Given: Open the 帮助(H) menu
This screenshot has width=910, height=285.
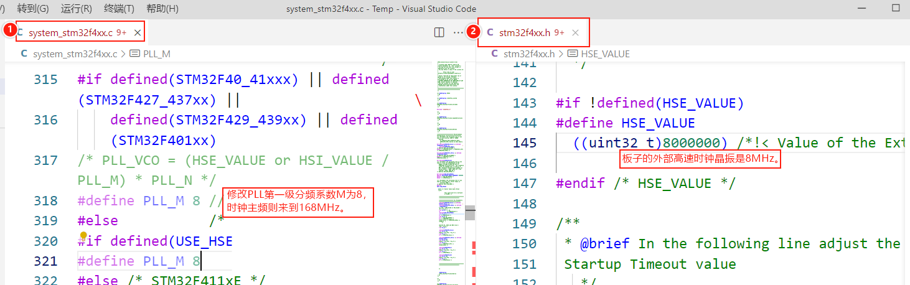Looking at the screenshot, I should (x=162, y=9).
